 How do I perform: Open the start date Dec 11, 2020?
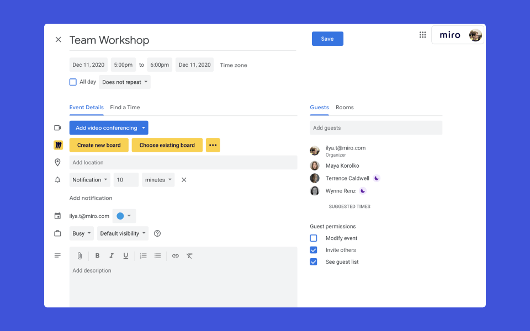[x=88, y=65]
